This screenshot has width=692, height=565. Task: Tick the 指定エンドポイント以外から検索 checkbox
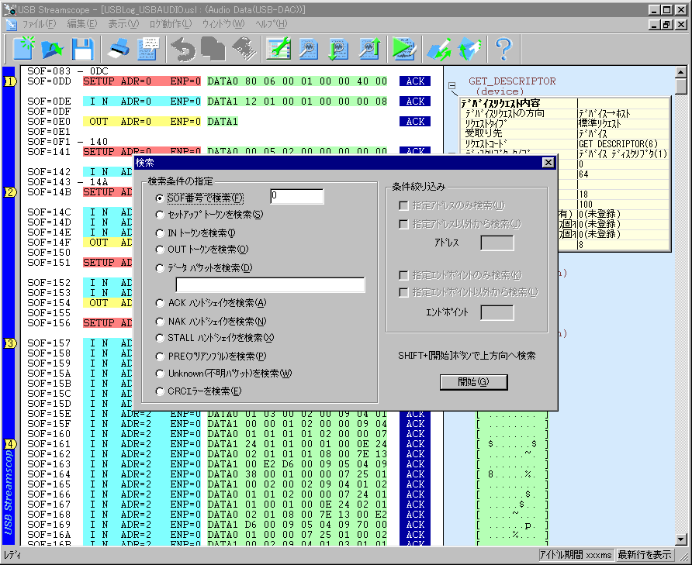(x=403, y=292)
